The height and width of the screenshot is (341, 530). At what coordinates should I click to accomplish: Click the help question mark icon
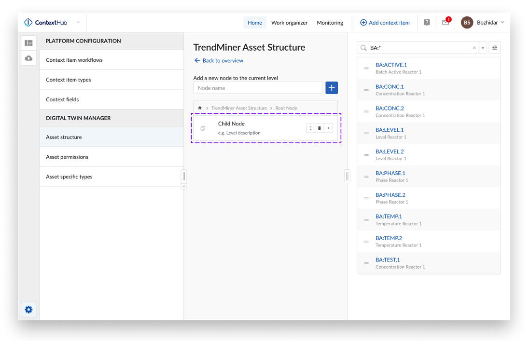point(427,22)
